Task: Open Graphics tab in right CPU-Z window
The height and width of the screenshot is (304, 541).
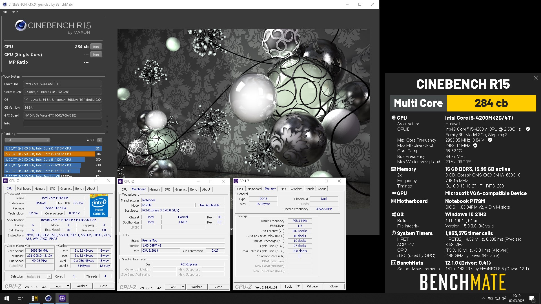Action: [x=296, y=189]
